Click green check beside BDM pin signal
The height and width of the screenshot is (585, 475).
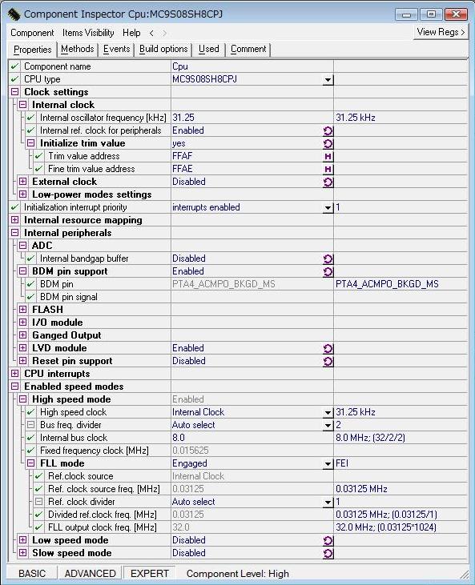click(30, 297)
